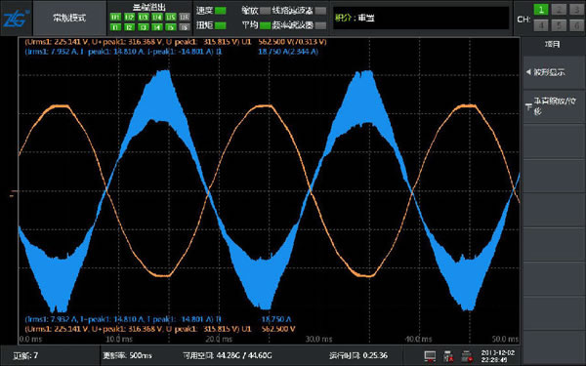Click the monitor icon in status bar
586x366 pixels.
tap(430, 356)
